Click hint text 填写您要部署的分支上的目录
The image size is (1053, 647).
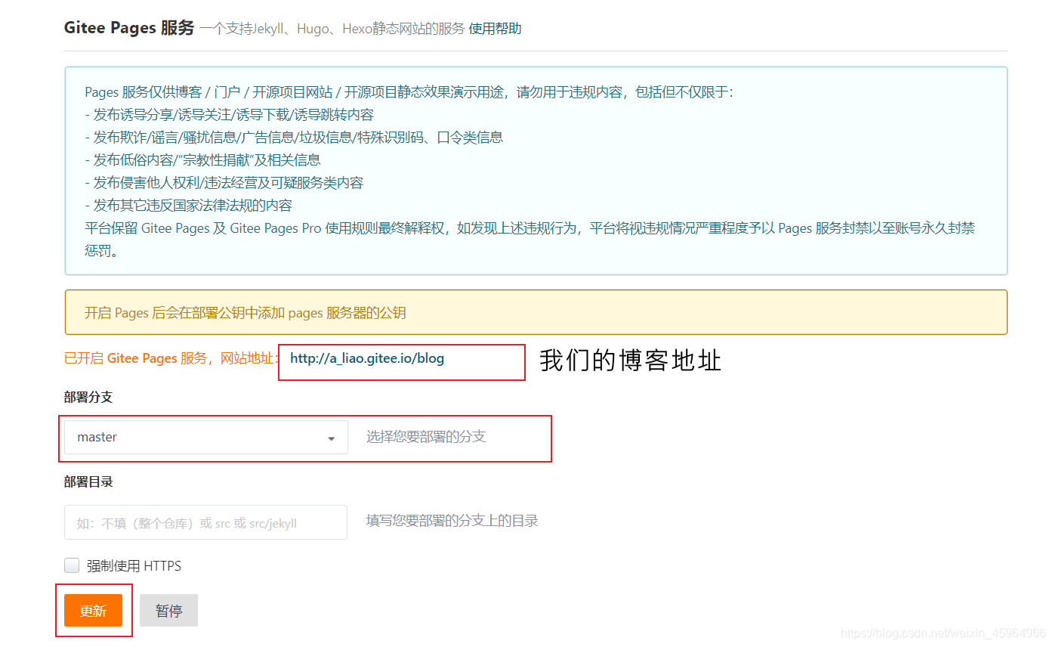452,521
